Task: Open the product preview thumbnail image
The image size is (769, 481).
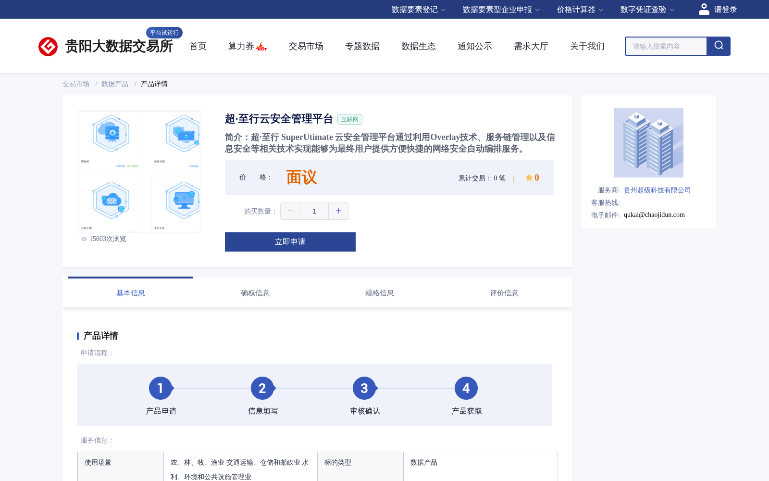Action: pyautogui.click(x=139, y=172)
